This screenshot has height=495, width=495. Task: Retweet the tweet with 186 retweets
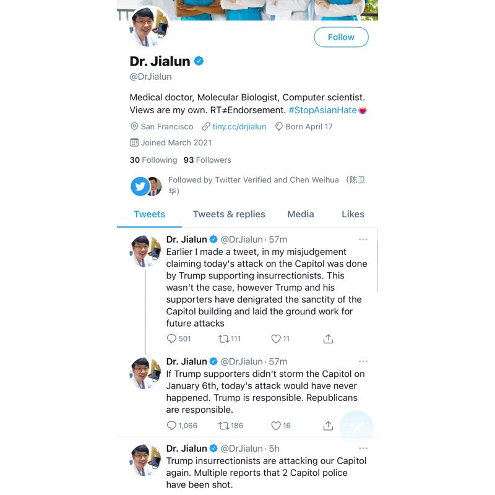coord(223,426)
